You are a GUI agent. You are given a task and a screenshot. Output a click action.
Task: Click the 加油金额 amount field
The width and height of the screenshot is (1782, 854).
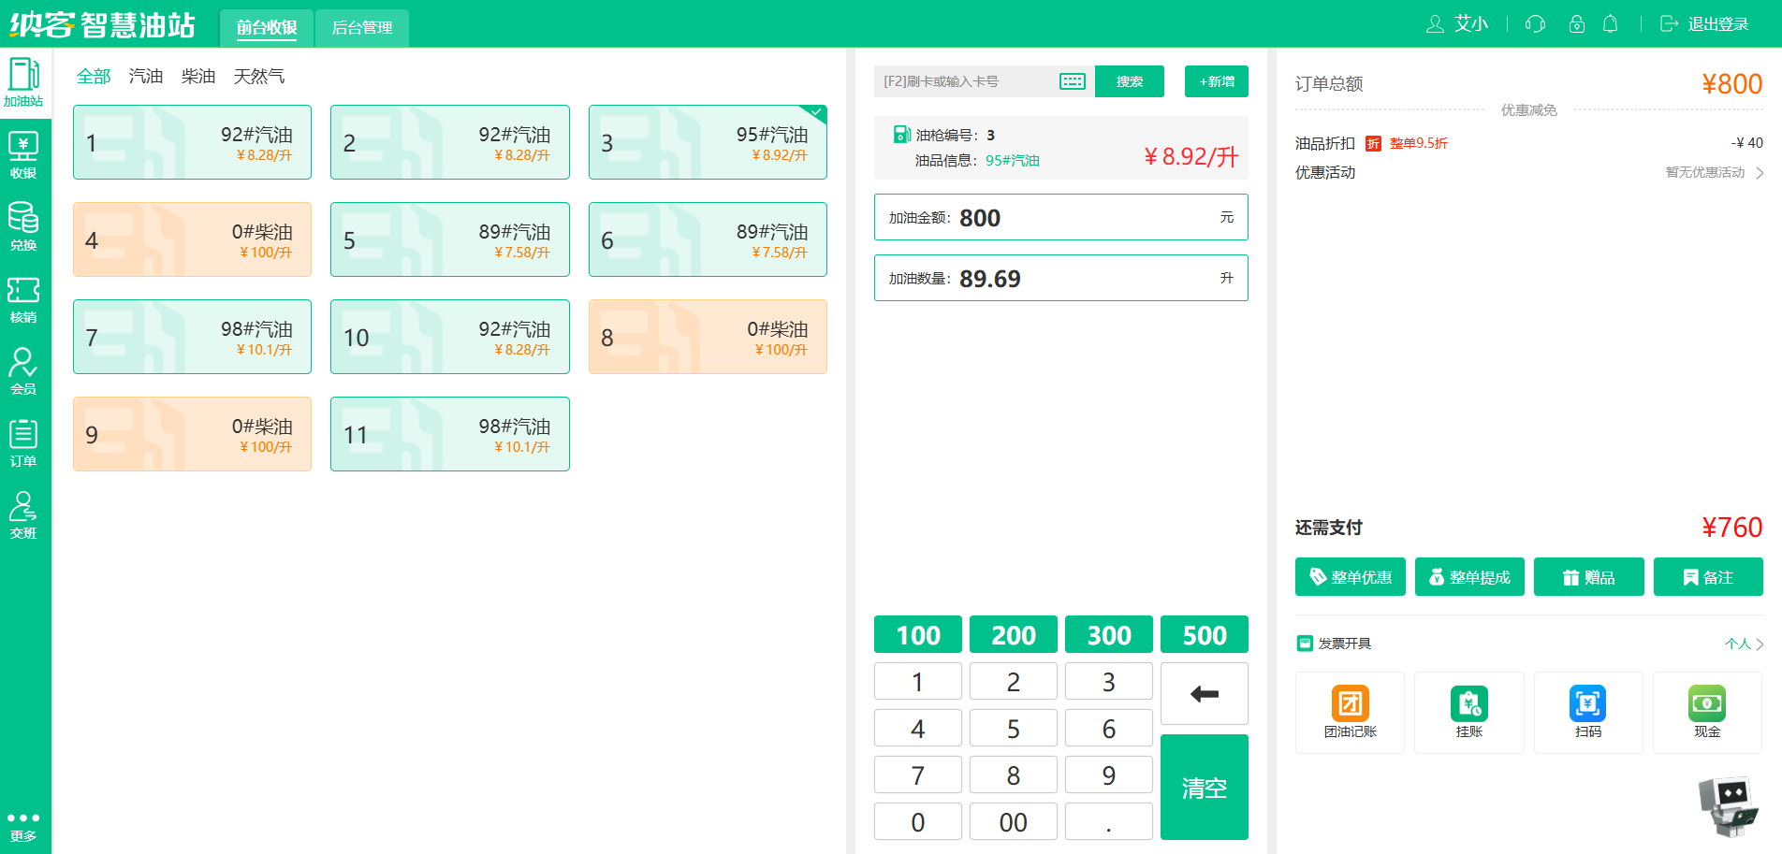1061,217
